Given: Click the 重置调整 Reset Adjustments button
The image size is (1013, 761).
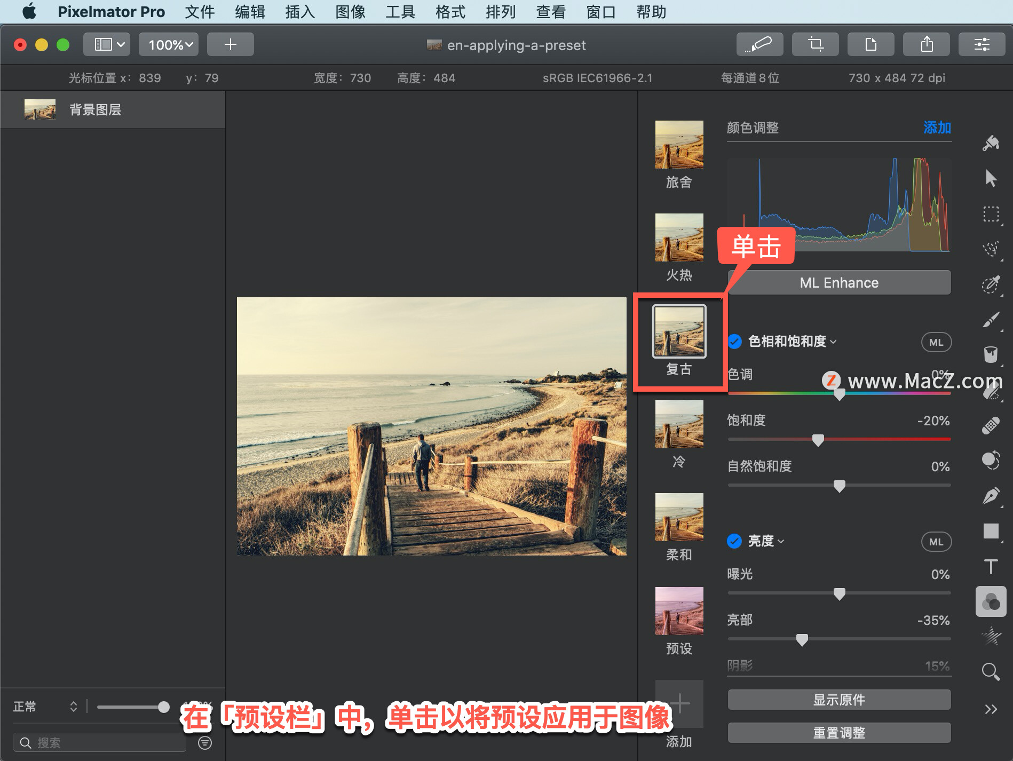Looking at the screenshot, I should point(839,733).
